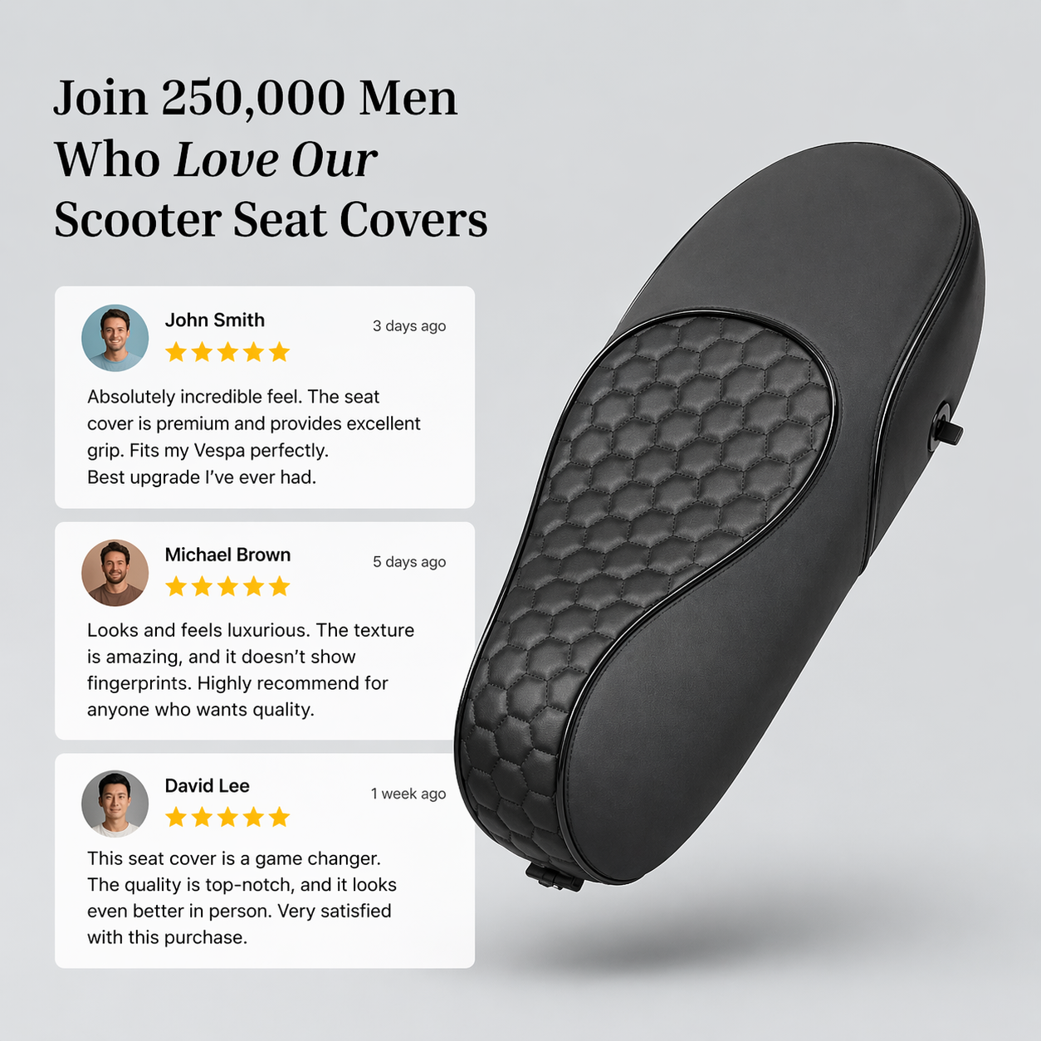Click Michael Brown's profile avatar
The width and height of the screenshot is (1041, 1041).
(115, 573)
